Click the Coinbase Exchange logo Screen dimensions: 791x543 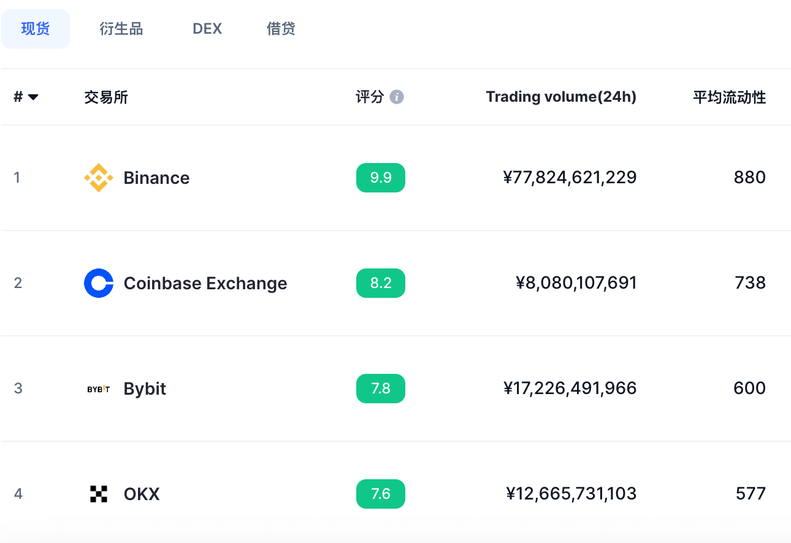(99, 283)
